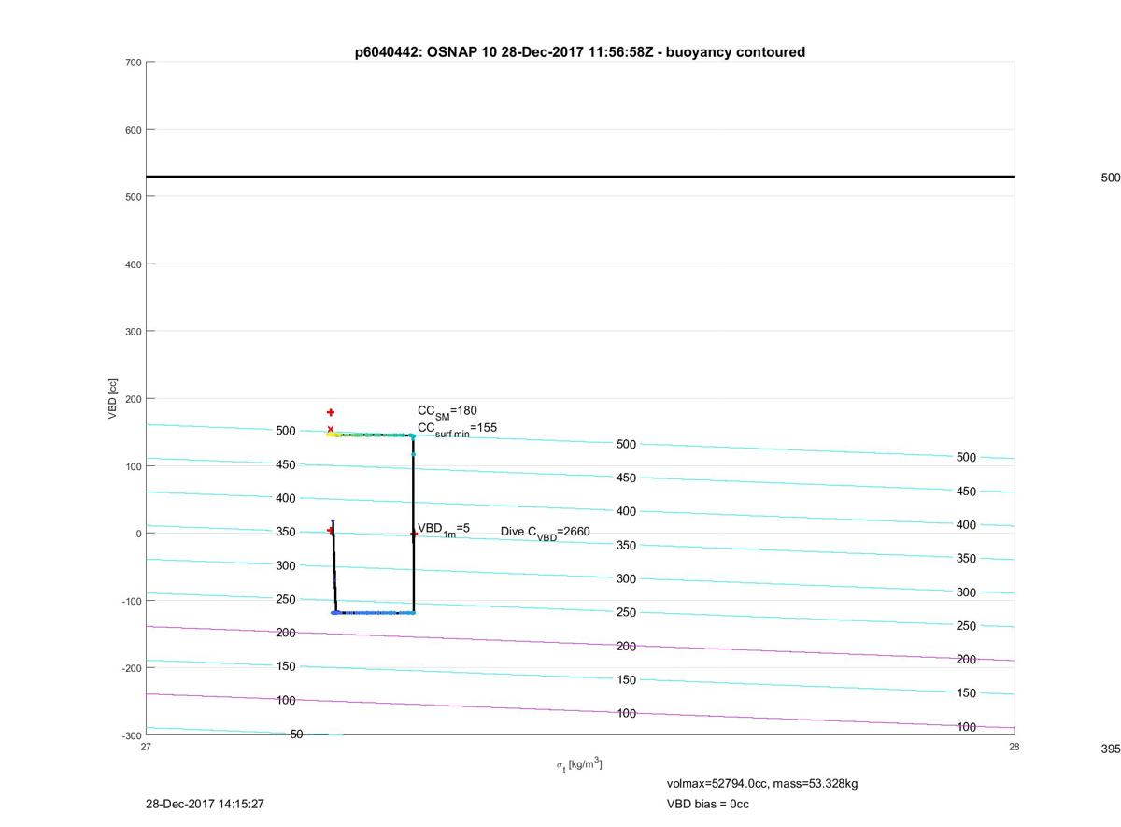Click the "395" label outside the right axis
1121x827 pixels.
click(x=1111, y=749)
